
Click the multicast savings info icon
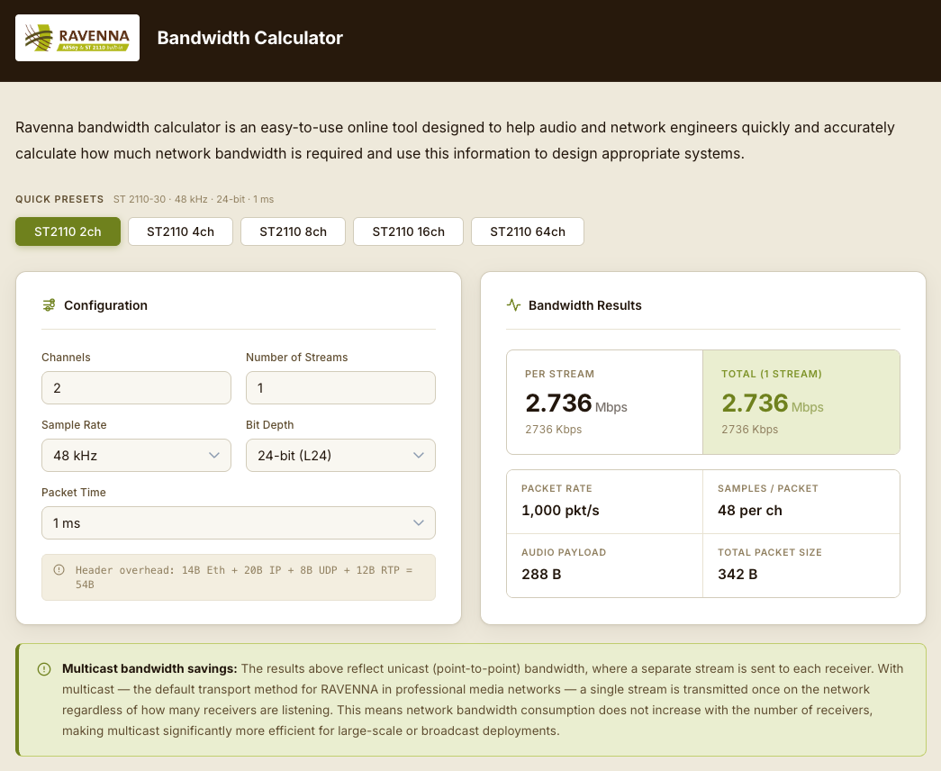[x=44, y=669]
